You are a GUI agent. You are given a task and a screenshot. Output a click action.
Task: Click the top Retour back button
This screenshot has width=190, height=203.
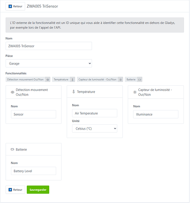click(15, 6)
